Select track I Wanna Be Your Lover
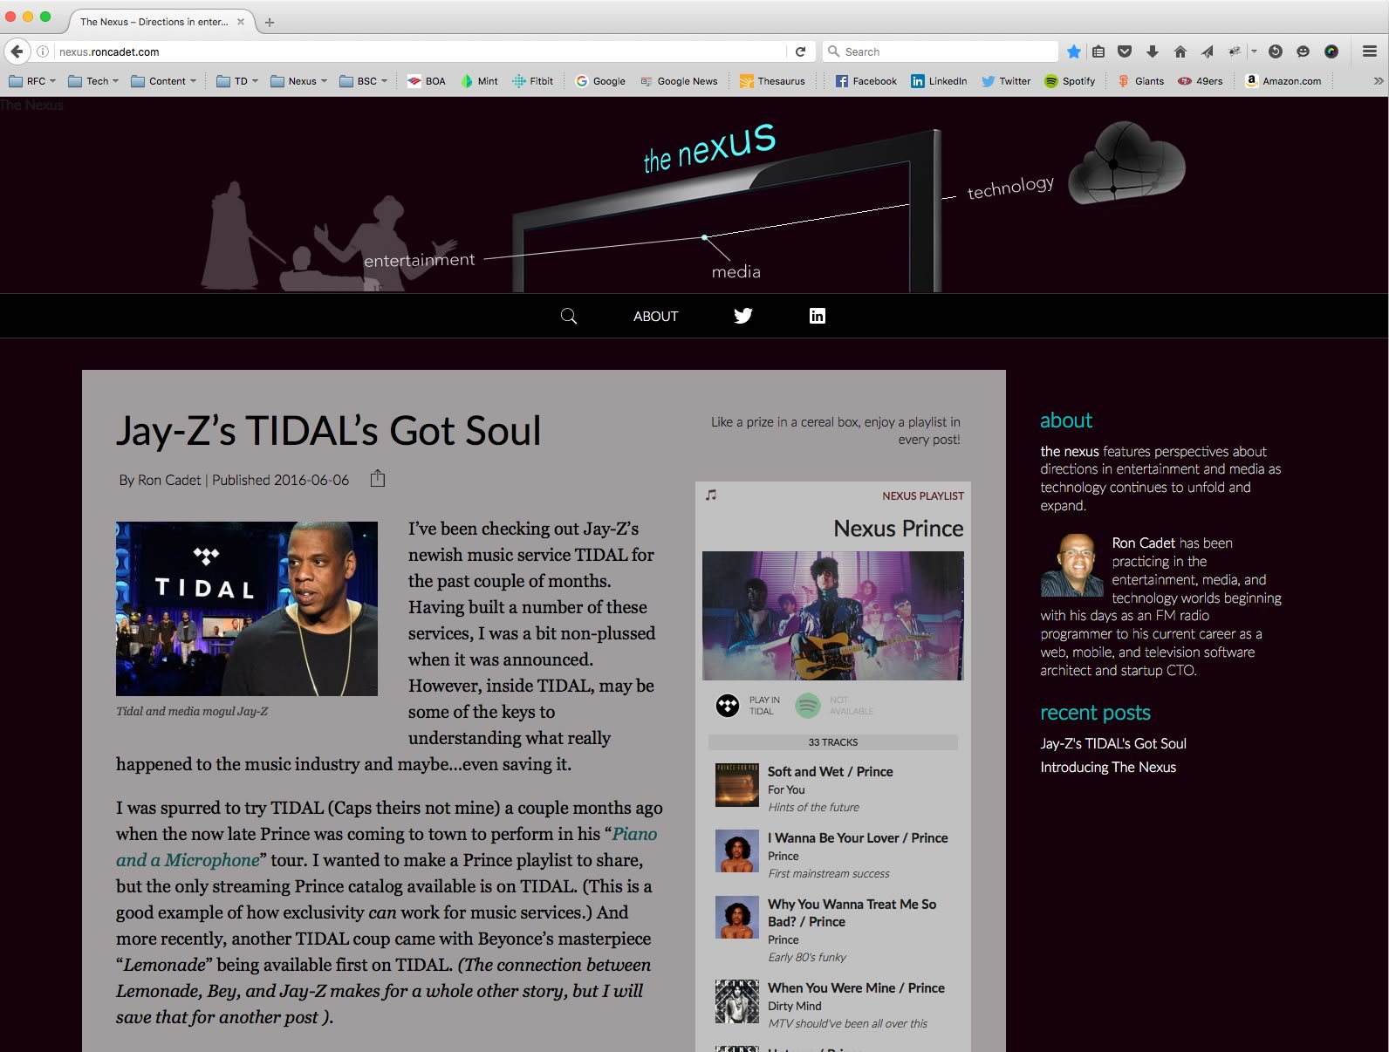1389x1052 pixels. pos(858,837)
